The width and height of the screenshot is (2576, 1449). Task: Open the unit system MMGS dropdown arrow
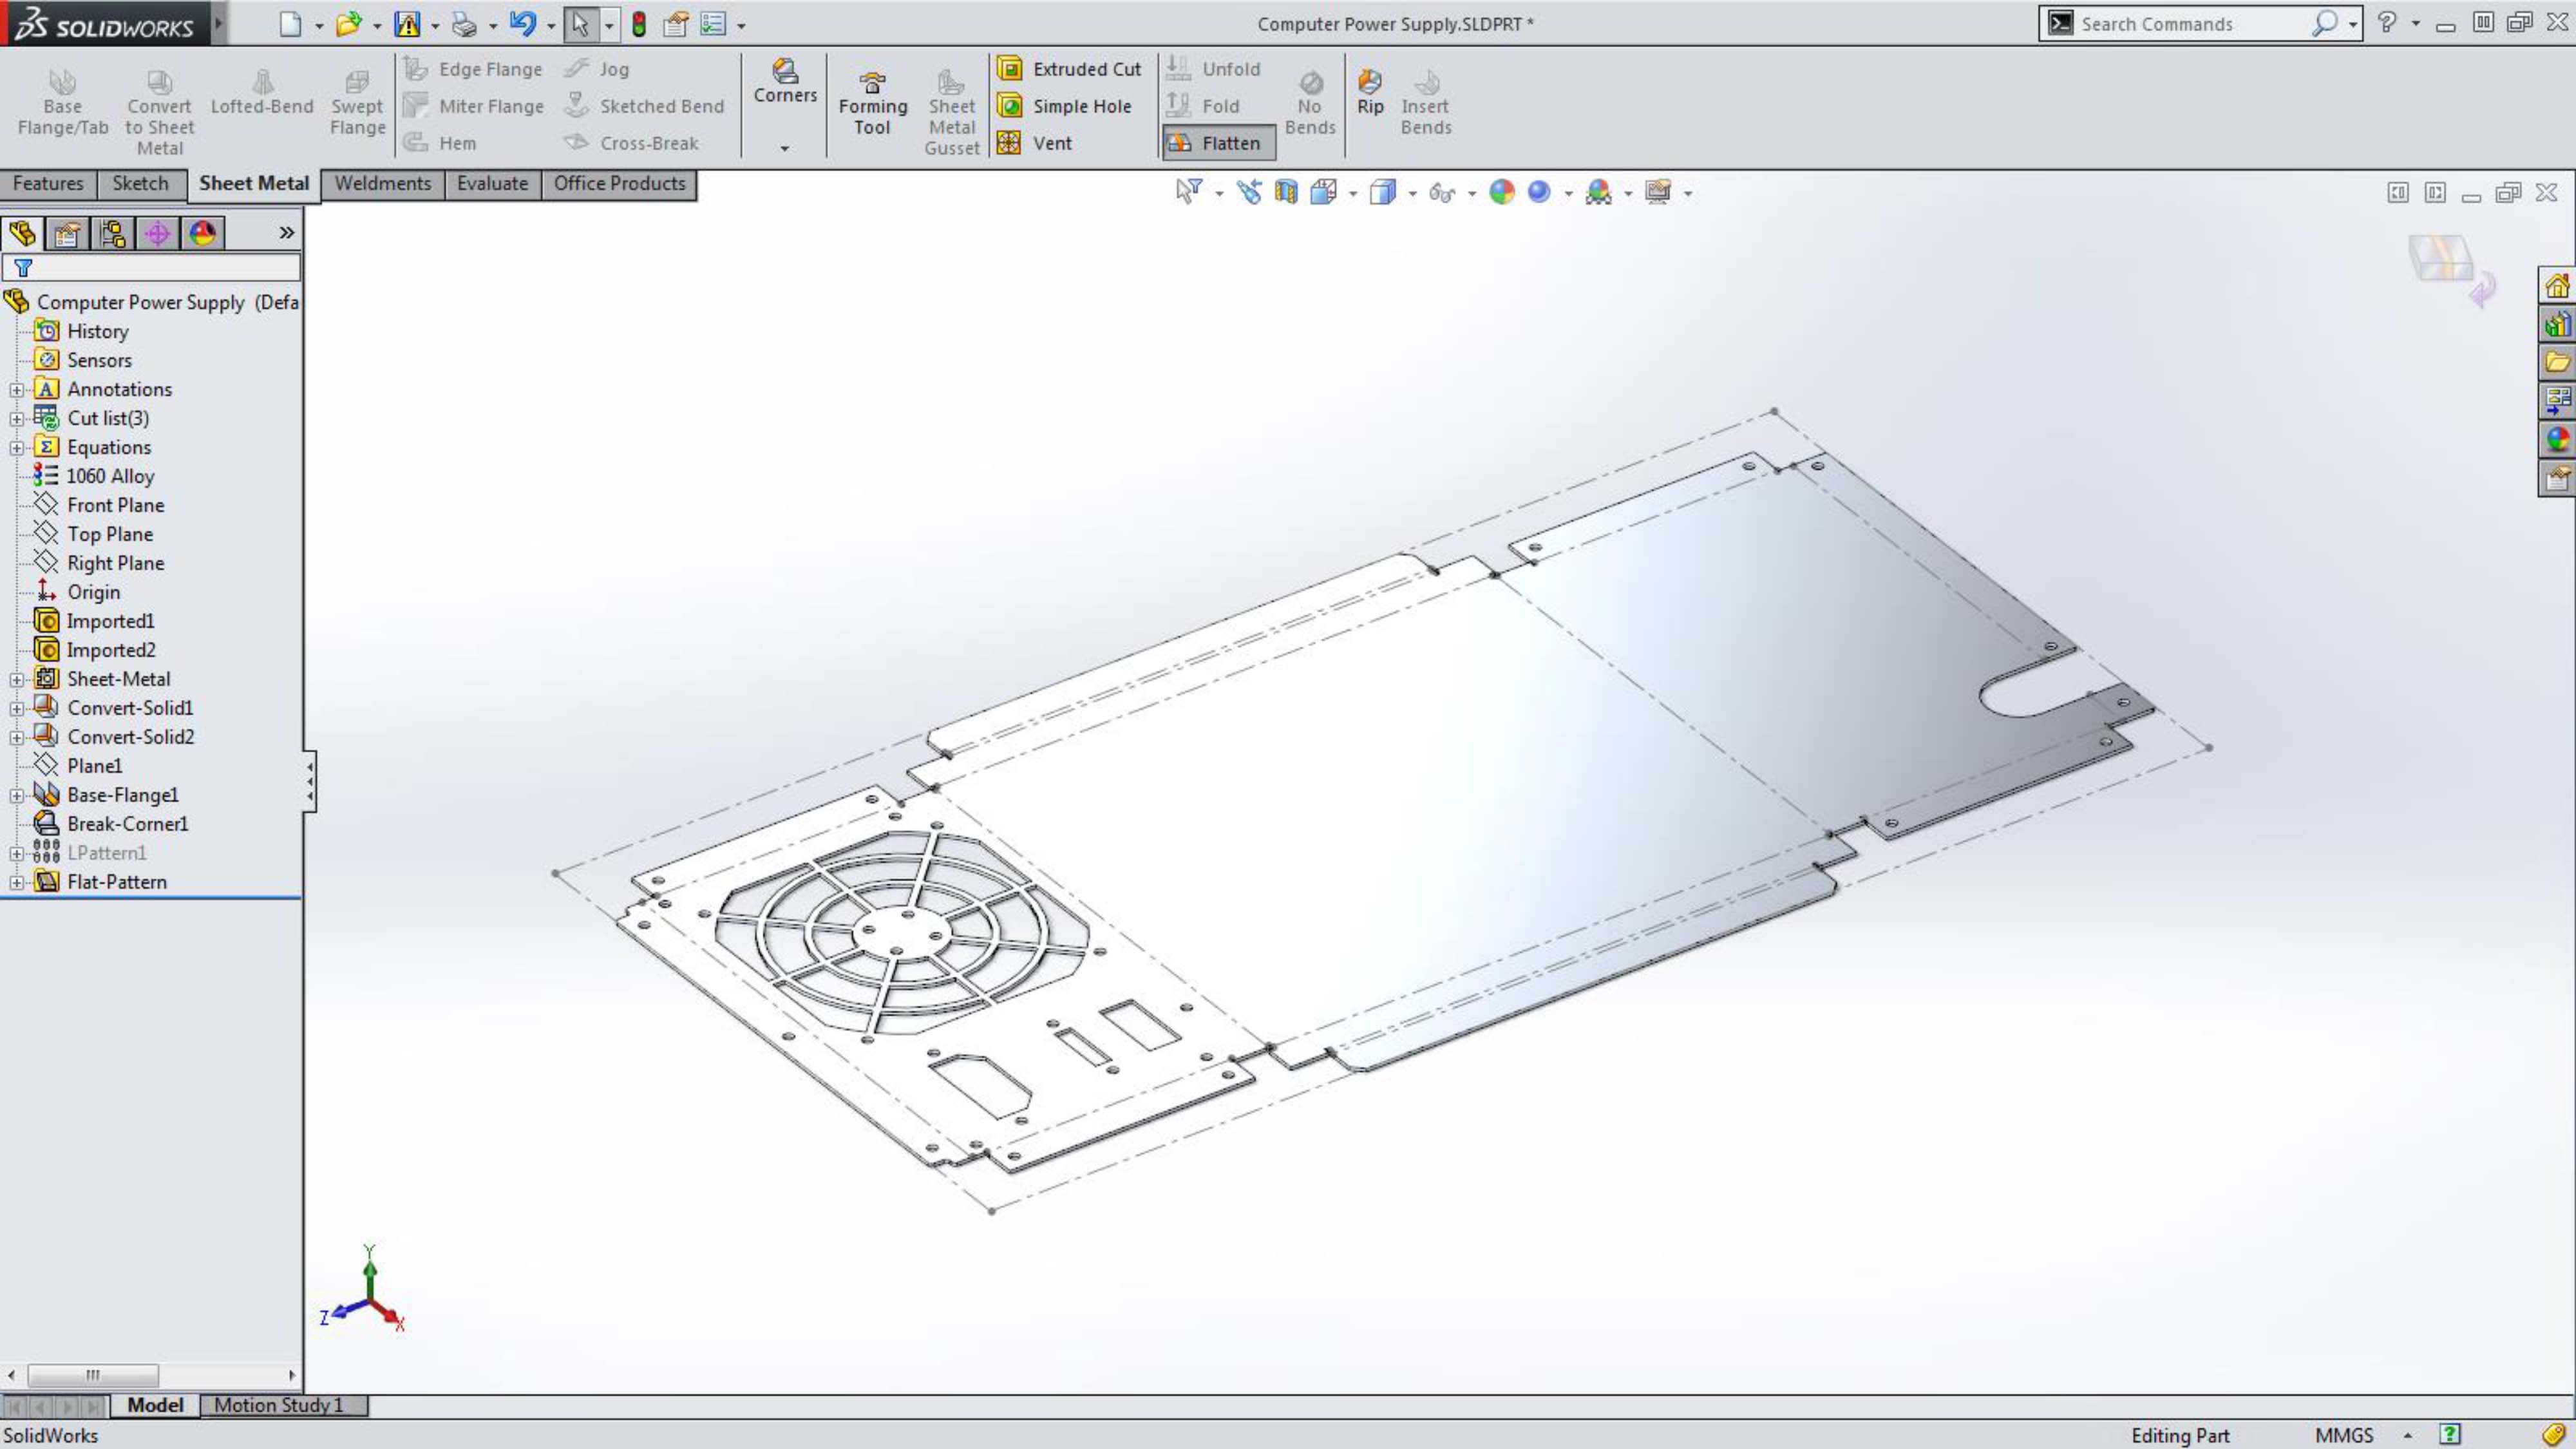[2408, 1435]
